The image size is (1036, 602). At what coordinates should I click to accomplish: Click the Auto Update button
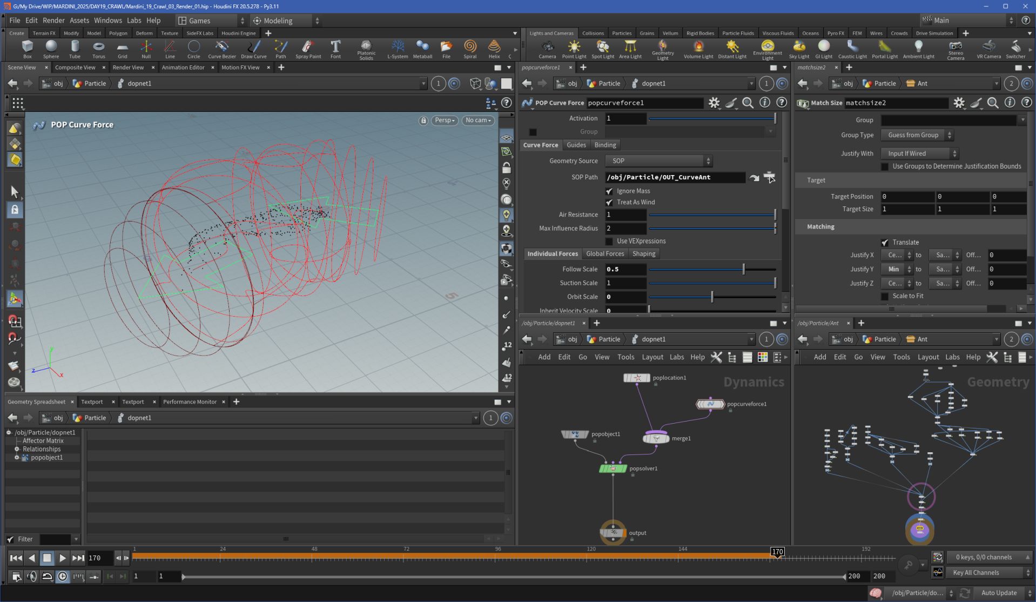998,593
